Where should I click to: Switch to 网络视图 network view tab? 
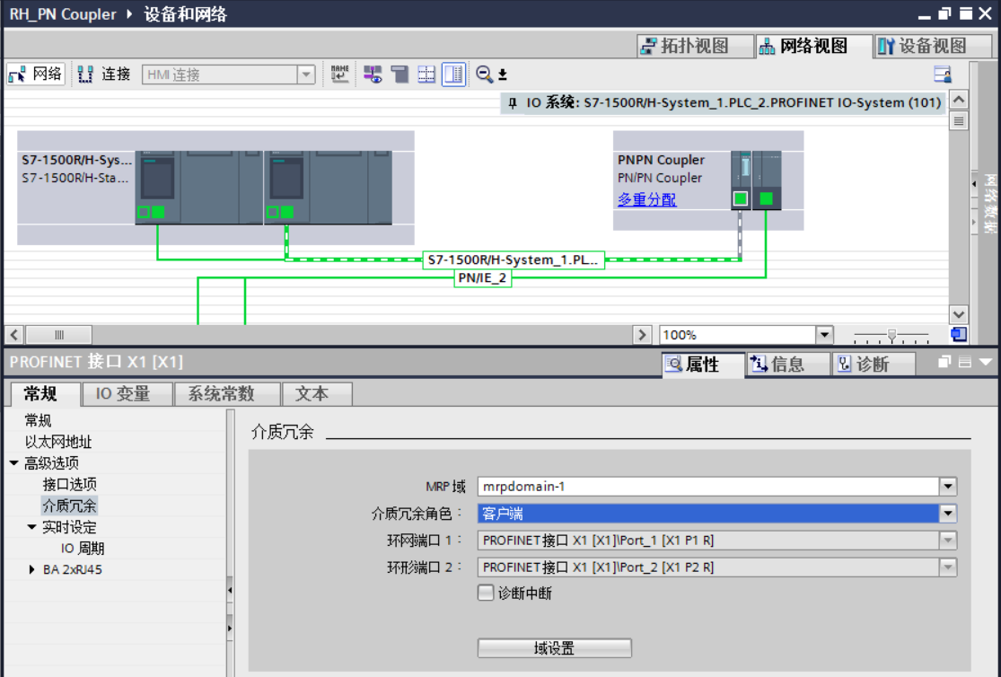(813, 46)
